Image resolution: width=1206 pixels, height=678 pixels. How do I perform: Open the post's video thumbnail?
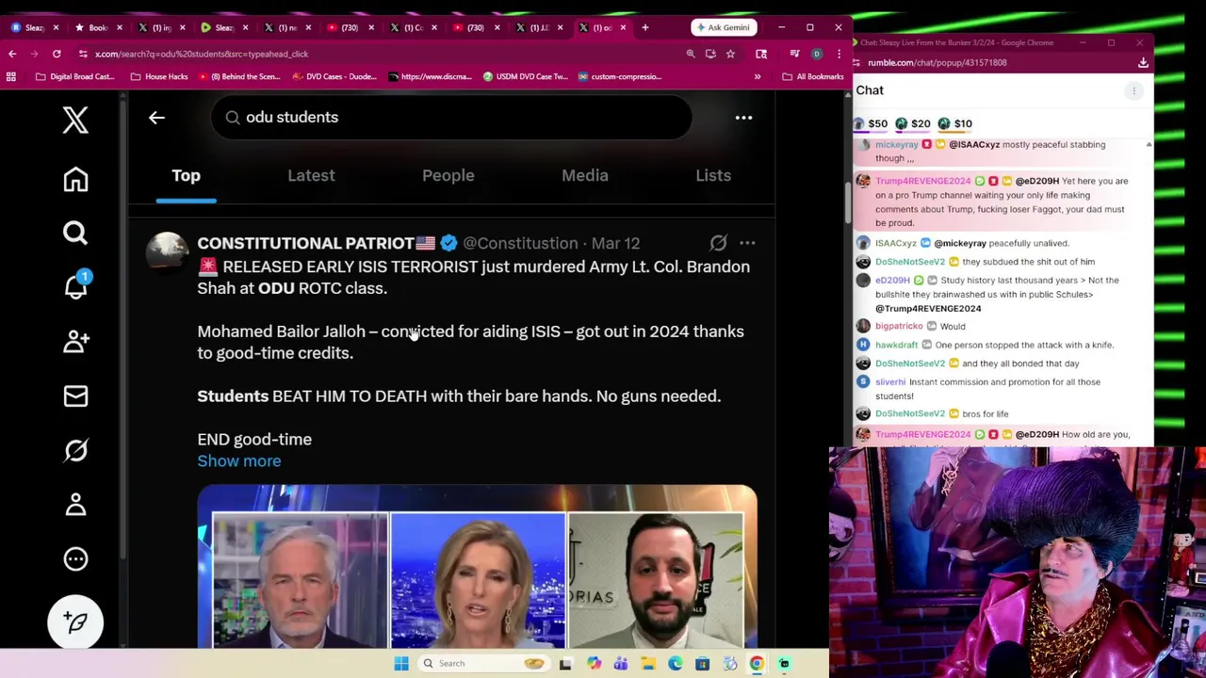click(477, 568)
